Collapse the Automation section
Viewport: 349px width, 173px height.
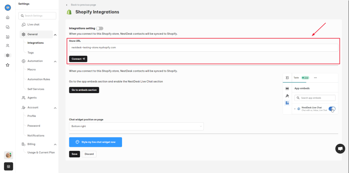(55, 62)
